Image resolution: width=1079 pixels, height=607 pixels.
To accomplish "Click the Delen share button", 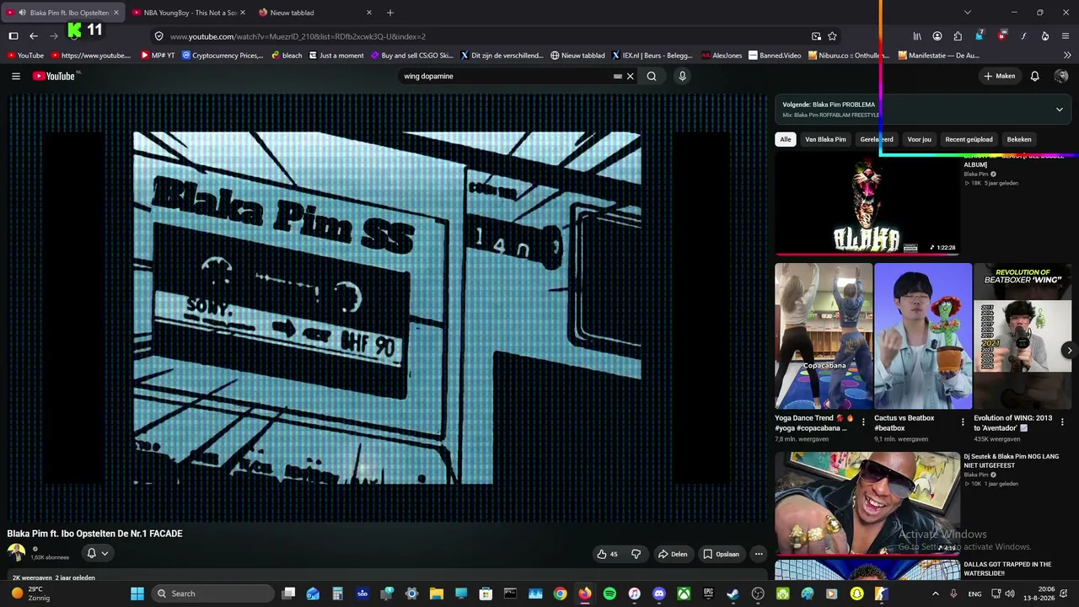I will click(x=673, y=554).
